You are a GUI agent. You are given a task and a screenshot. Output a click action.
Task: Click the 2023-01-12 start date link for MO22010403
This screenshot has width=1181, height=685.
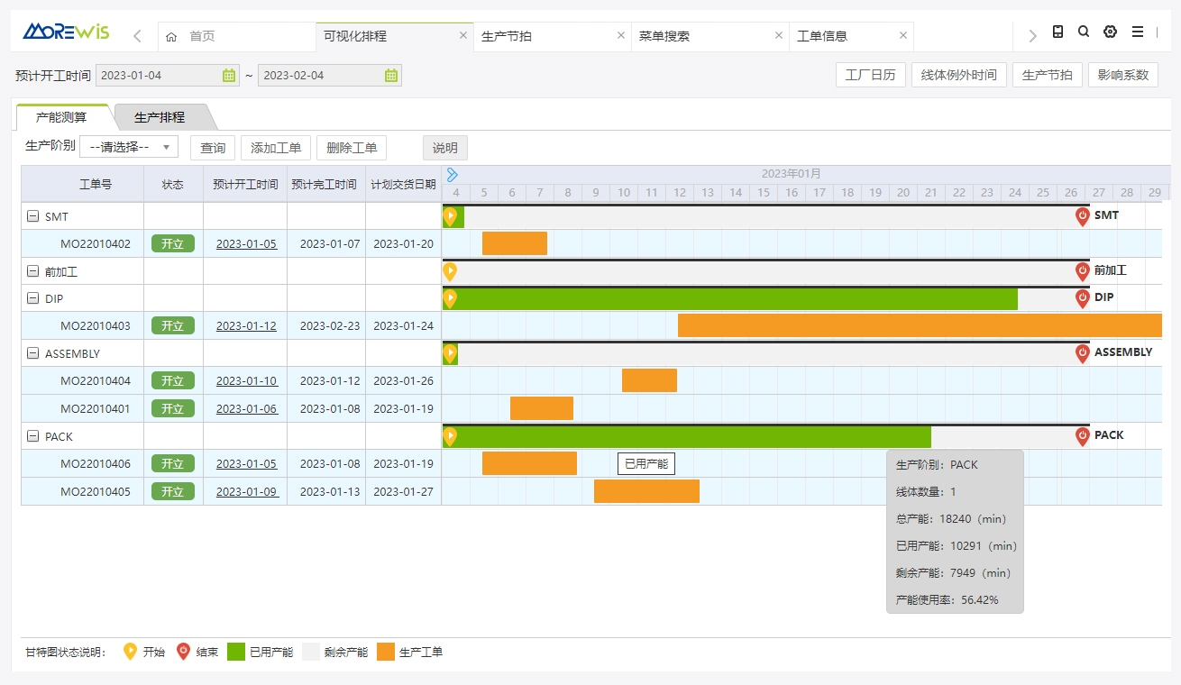pyautogui.click(x=246, y=326)
